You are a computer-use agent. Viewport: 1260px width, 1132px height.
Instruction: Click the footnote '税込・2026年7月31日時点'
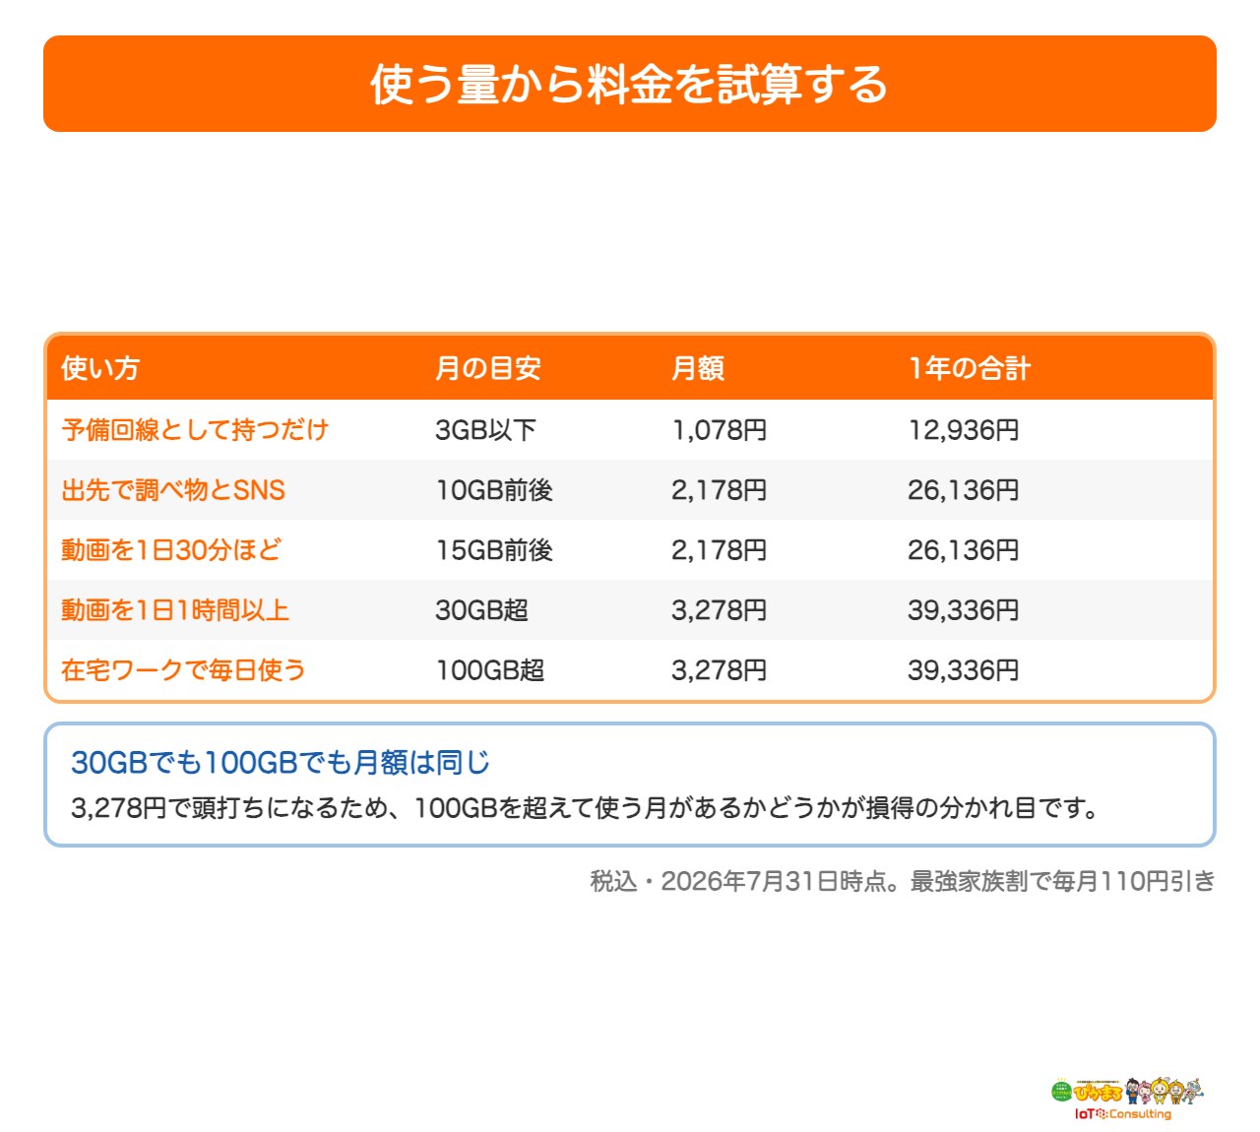point(743,880)
